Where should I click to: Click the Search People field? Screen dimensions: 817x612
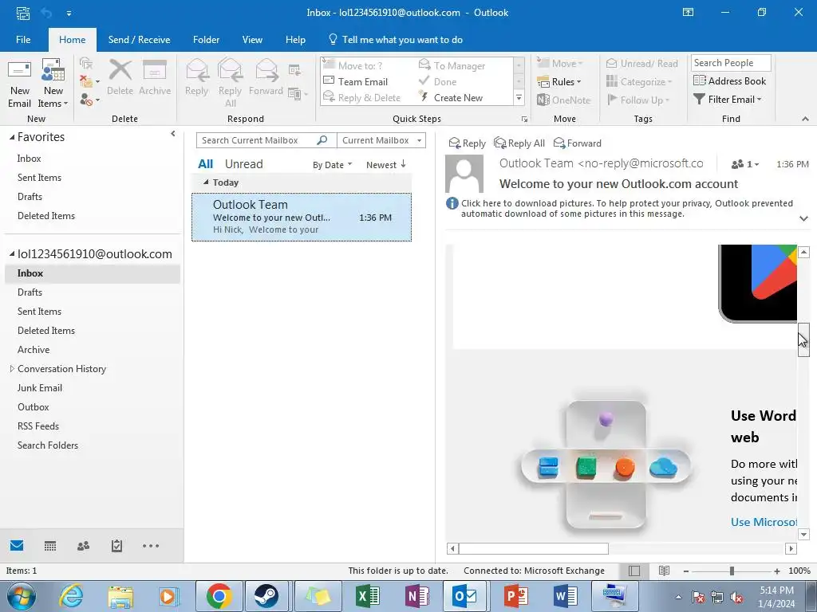731,62
